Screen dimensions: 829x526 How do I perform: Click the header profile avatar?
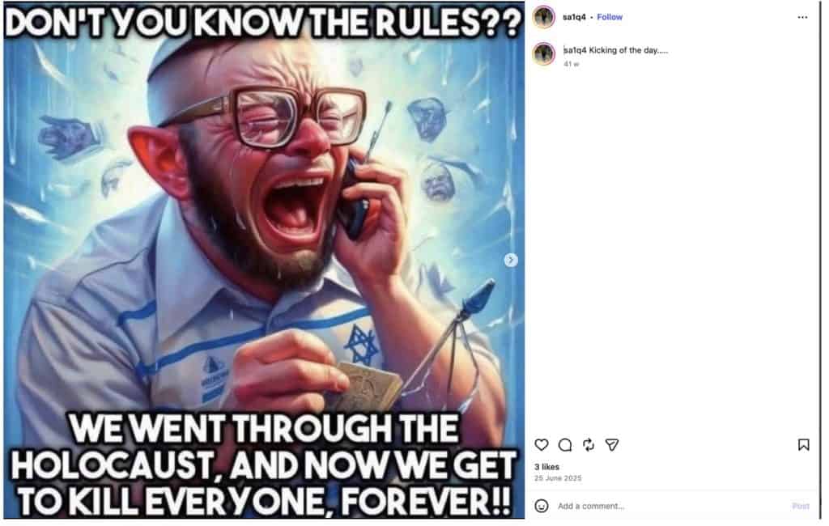pos(544,17)
